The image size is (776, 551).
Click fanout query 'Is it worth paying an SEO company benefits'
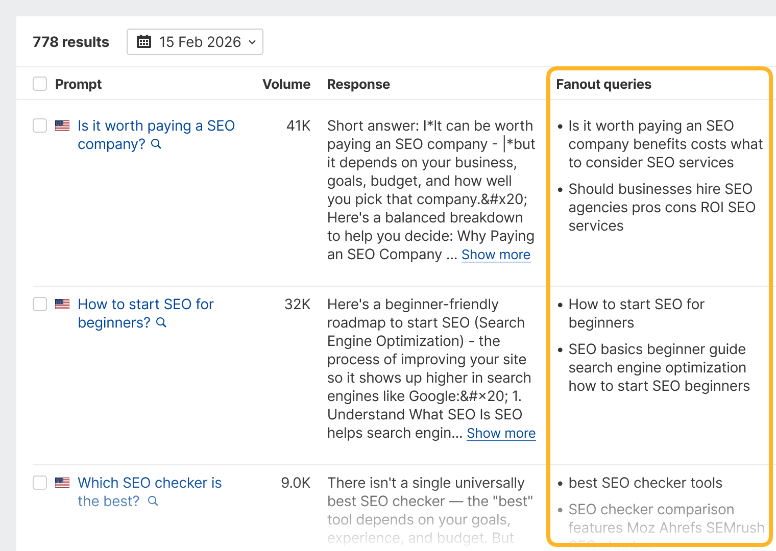coord(665,144)
